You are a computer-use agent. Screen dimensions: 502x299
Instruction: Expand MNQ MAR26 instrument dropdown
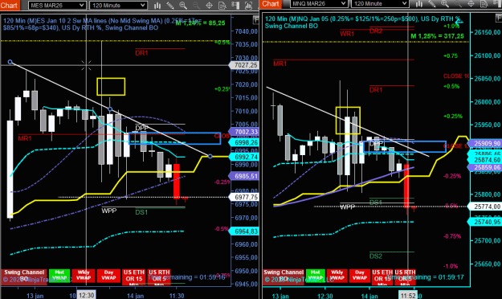(319, 3)
